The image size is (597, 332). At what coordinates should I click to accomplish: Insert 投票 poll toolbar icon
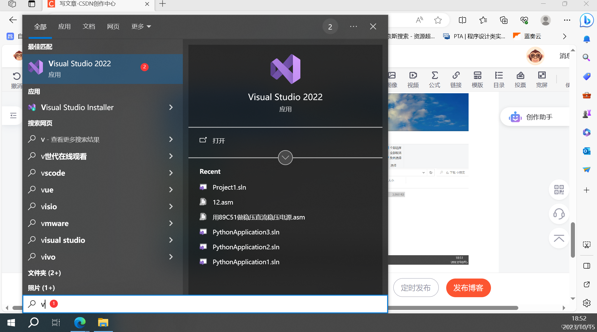[x=520, y=80]
